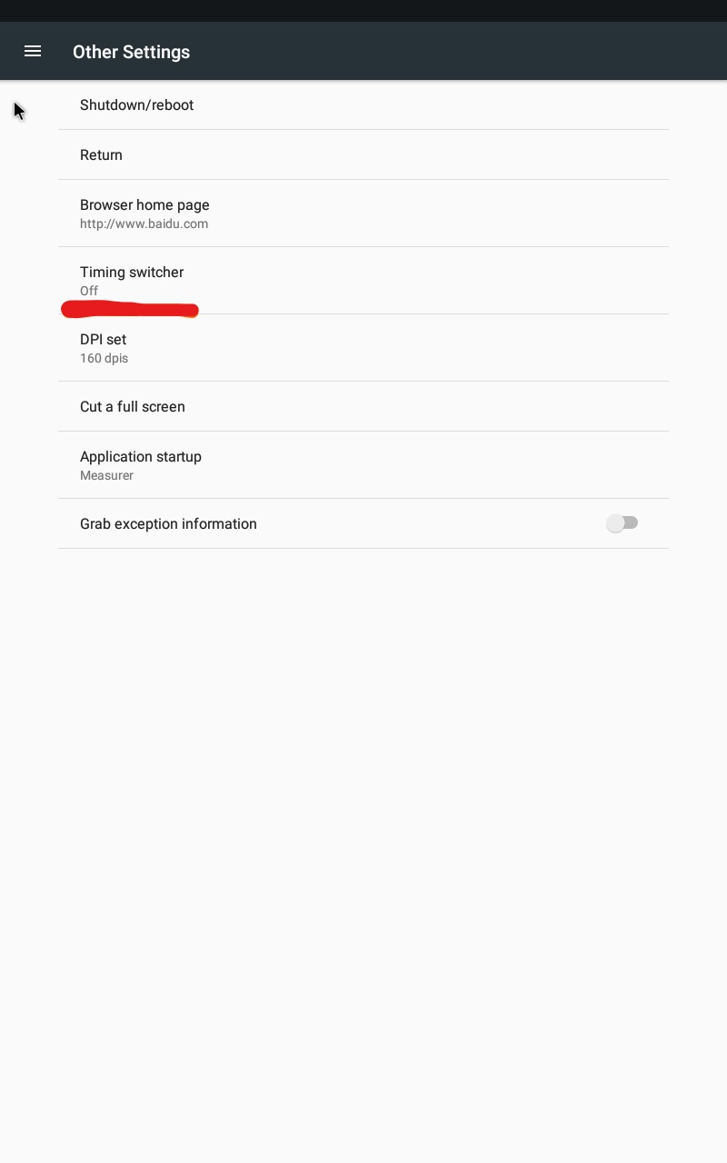Open the hamburger navigation menu
Screen dimensions: 727x1163
tap(33, 52)
